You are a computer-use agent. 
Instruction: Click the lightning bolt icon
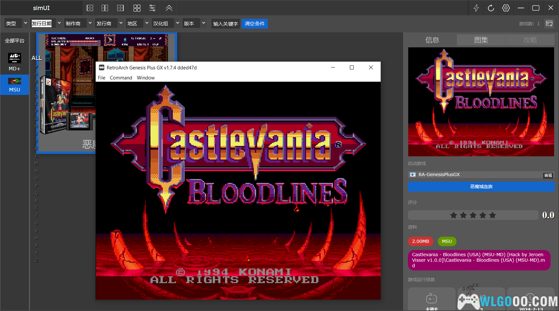point(476,8)
